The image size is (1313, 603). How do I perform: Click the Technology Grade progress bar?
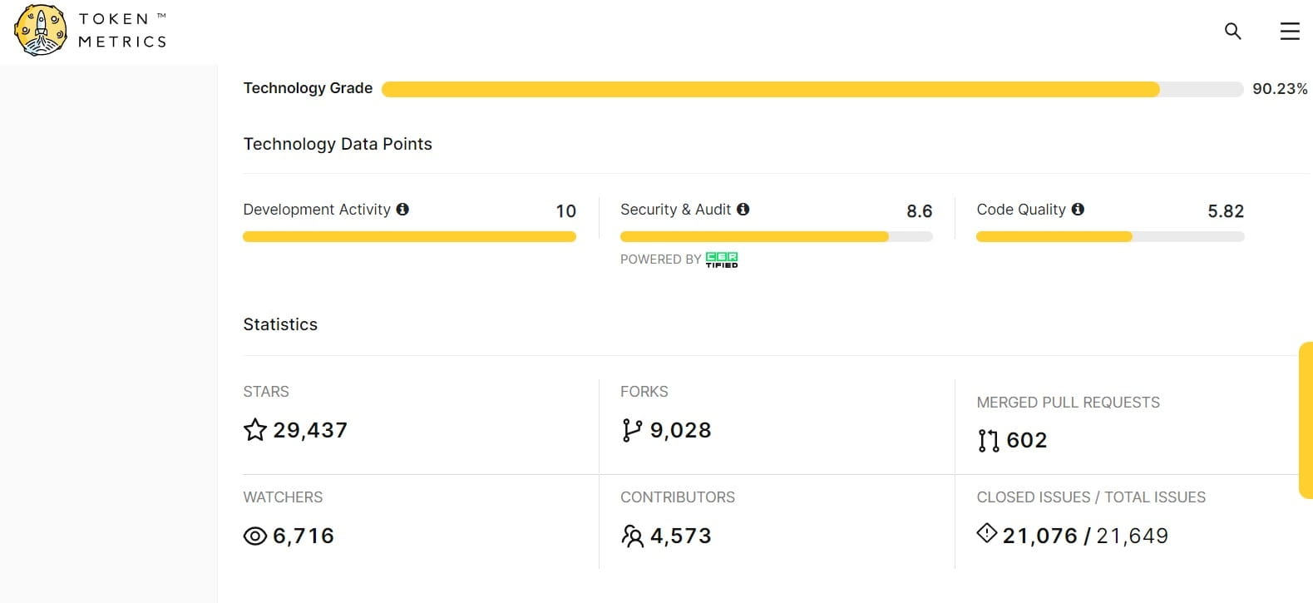[812, 89]
